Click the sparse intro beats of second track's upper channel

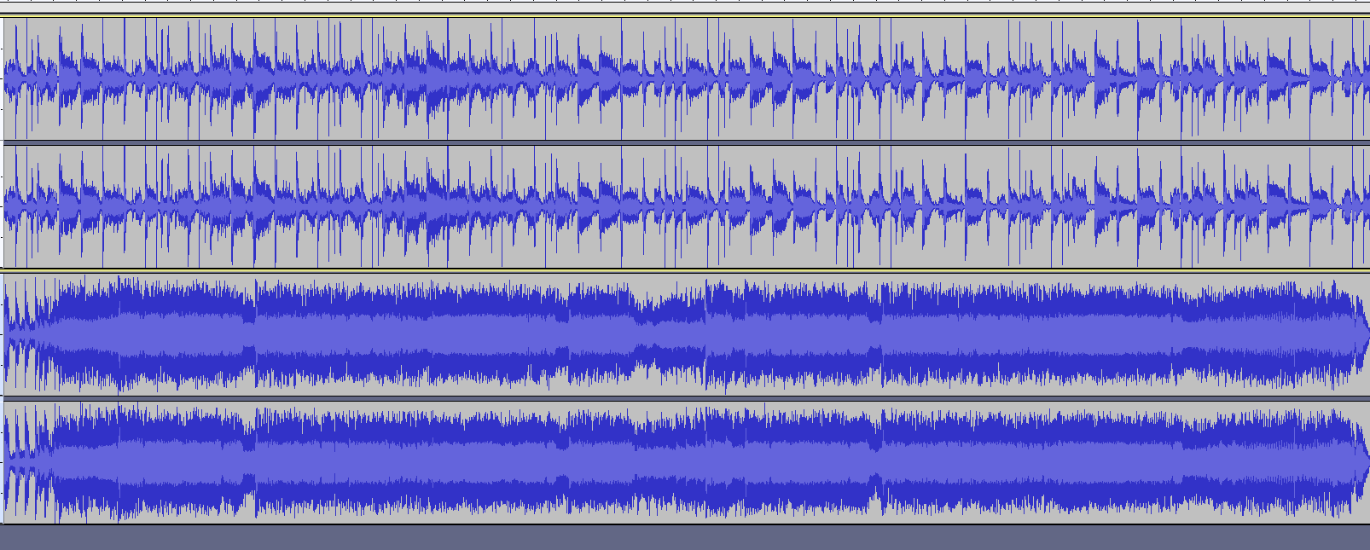point(28,333)
